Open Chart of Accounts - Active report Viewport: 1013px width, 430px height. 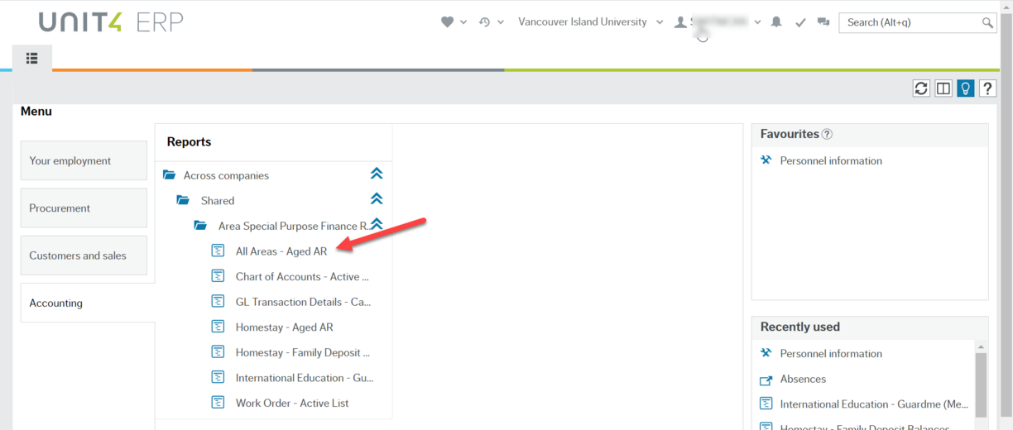302,277
